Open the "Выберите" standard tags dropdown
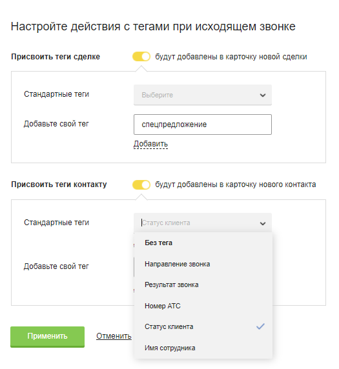 (x=203, y=95)
